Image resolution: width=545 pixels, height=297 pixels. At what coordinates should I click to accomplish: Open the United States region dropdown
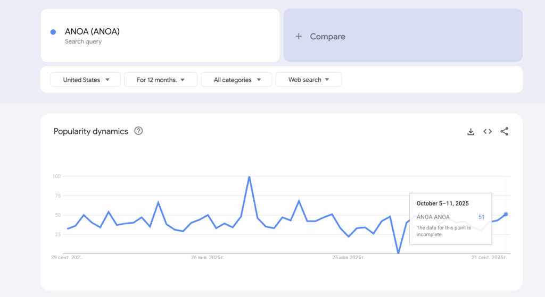click(86, 80)
